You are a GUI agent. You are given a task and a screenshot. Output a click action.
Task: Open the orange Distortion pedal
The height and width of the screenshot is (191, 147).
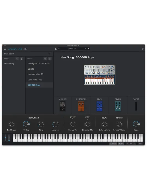(81, 106)
